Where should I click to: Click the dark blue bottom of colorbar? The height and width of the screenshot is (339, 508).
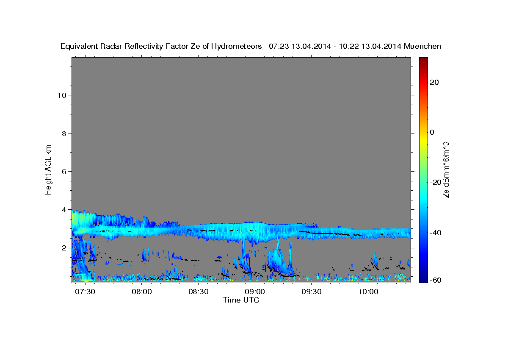(422, 279)
